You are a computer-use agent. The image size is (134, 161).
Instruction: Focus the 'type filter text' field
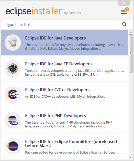point(67,24)
